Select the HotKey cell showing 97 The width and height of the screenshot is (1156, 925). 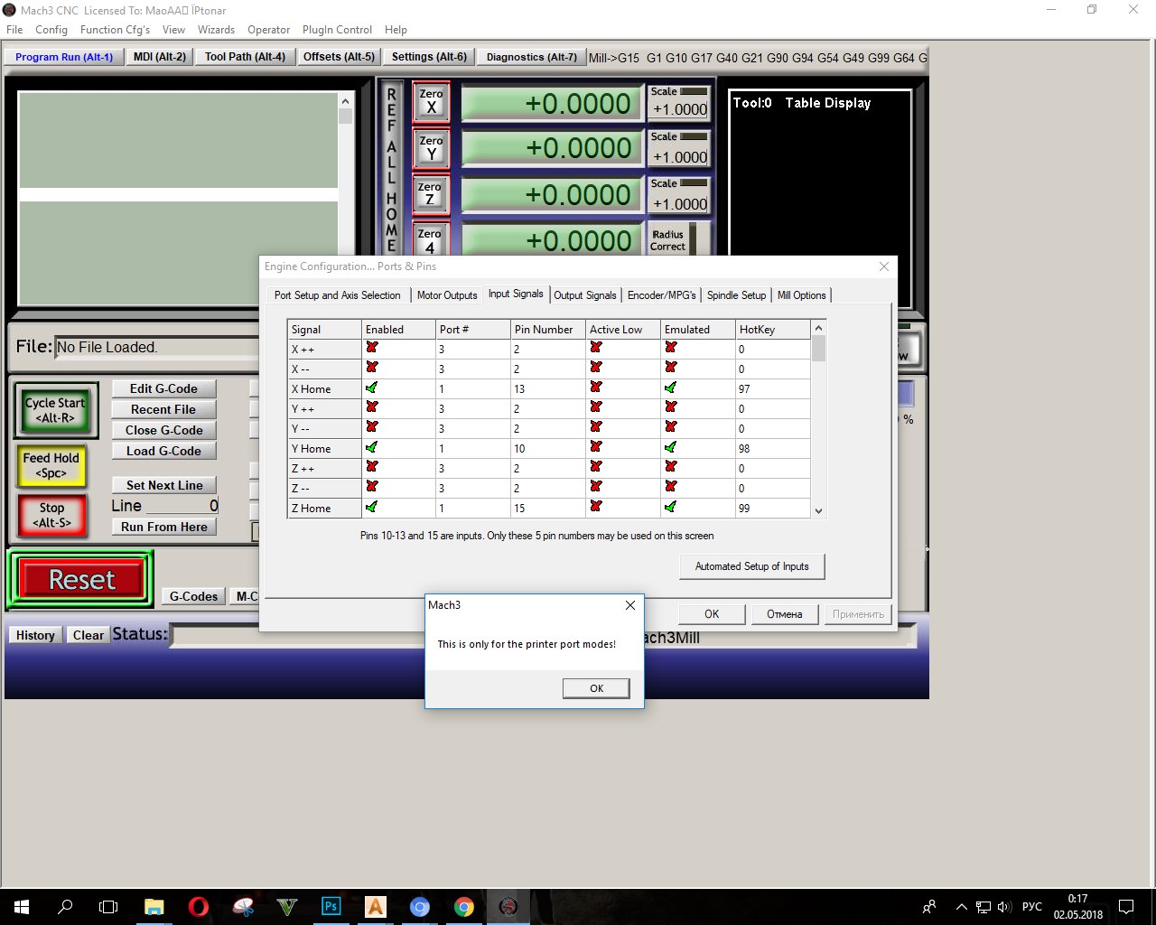[773, 388]
